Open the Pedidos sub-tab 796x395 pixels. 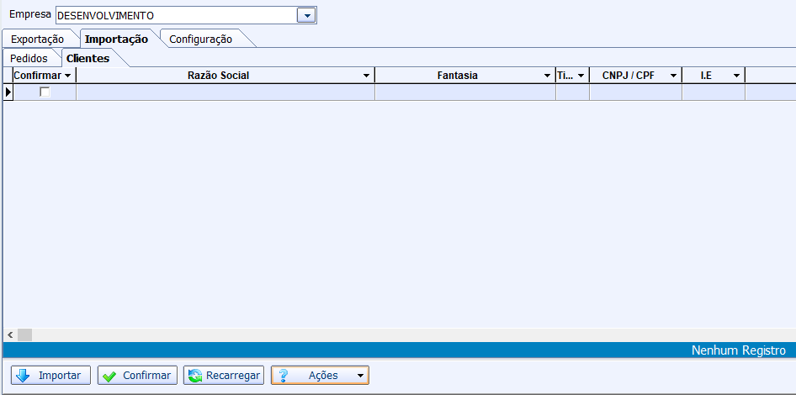(x=29, y=58)
